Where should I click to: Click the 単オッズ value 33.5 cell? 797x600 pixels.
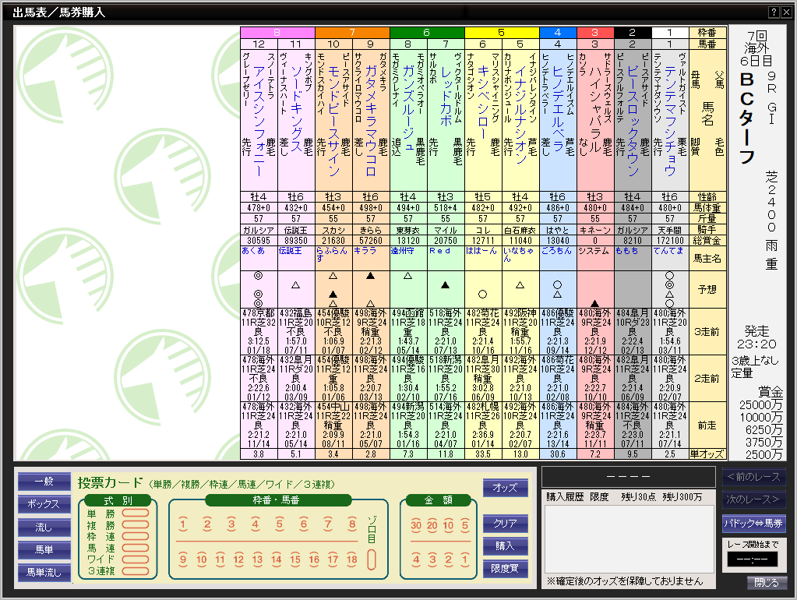click(x=483, y=454)
